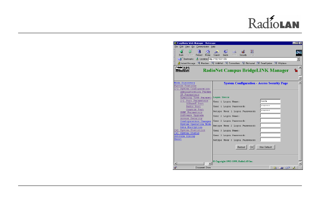Open the Antenna Aiming link
Screen dimensions: 320x207
click(184, 136)
